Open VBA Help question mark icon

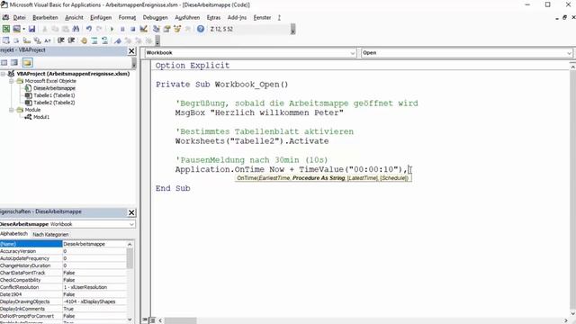[x=200, y=29]
